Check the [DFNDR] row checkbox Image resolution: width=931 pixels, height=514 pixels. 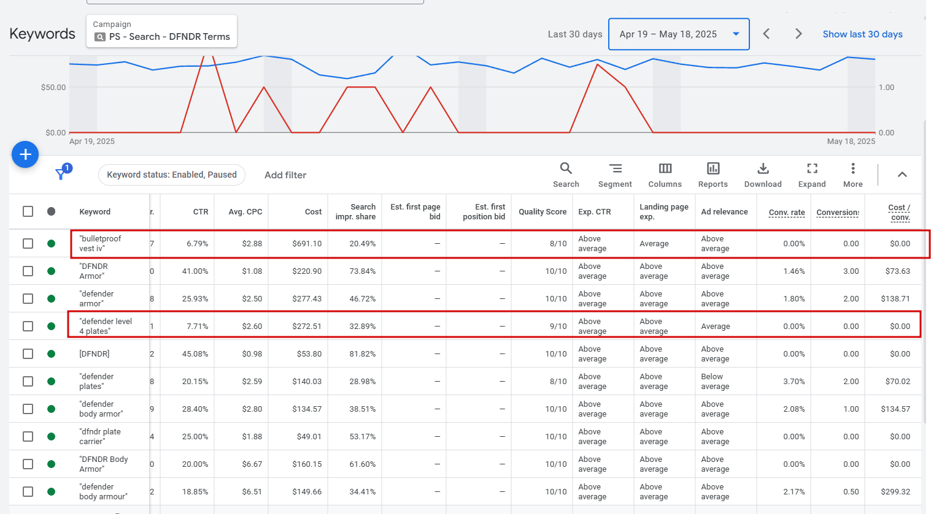click(28, 354)
